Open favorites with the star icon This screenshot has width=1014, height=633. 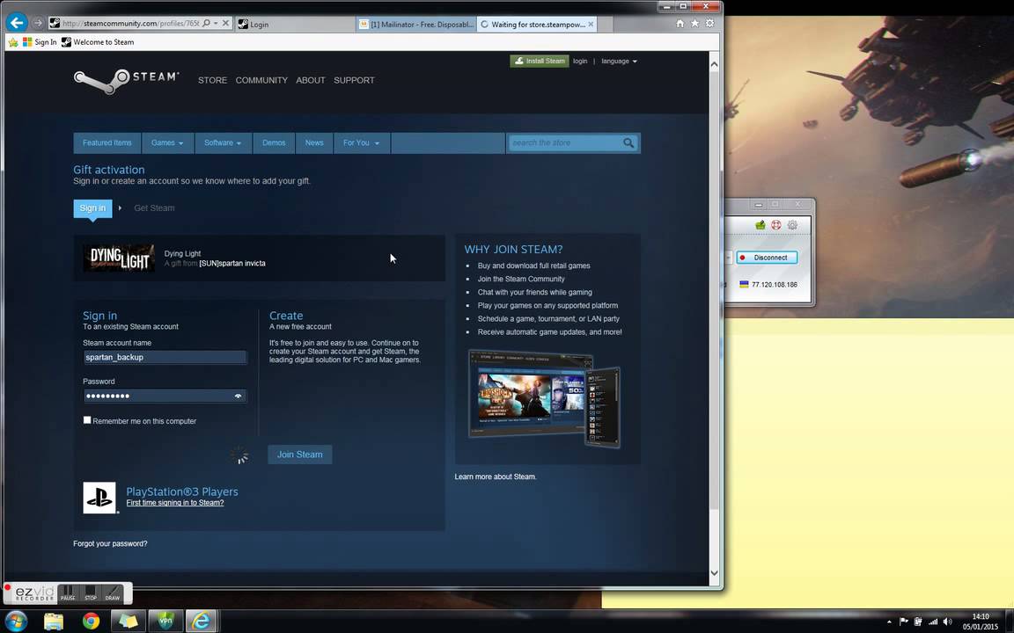point(694,23)
